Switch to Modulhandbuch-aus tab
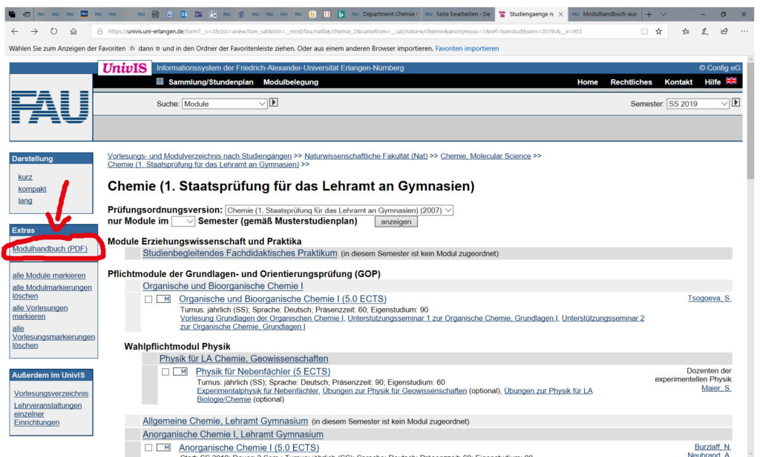The height and width of the screenshot is (457, 760). pyautogui.click(x=604, y=14)
